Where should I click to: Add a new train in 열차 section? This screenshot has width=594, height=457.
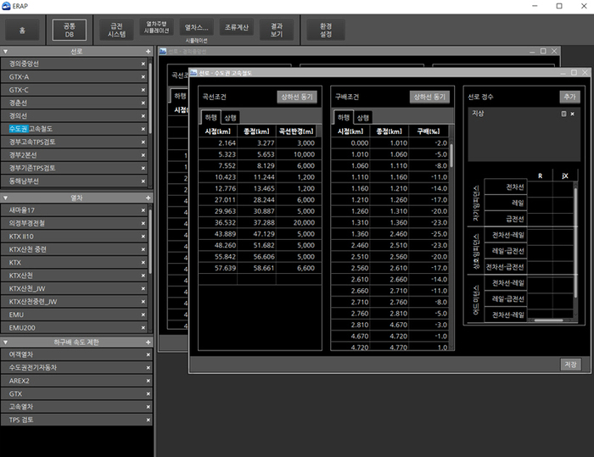tap(148, 197)
